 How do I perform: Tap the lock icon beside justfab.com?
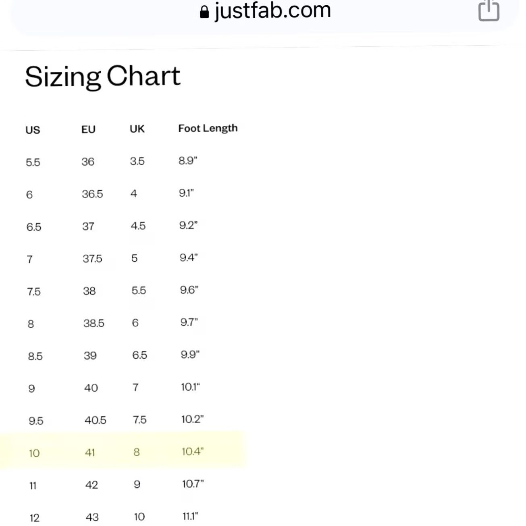[204, 12]
